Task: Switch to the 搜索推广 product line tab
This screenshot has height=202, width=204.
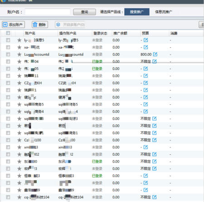Action: click(137, 12)
